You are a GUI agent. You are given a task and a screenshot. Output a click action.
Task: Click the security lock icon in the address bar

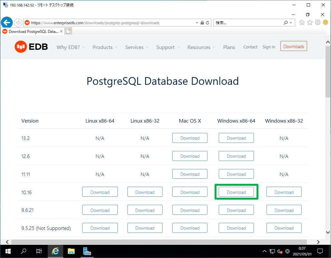202,23
